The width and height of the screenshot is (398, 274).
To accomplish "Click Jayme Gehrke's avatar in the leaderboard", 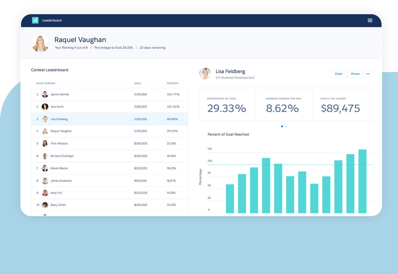I will pos(45,94).
